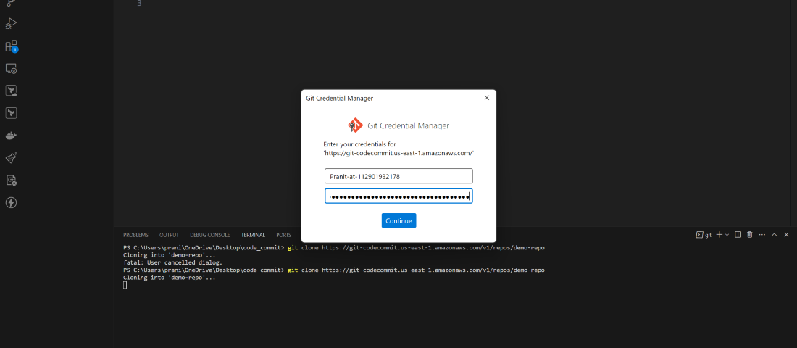Open the Extensions view with update badge
This screenshot has height=348, width=797.
(x=11, y=46)
